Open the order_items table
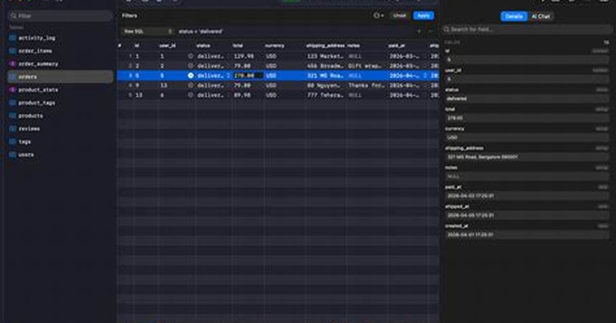Screen dimensions: 616x323 [35, 51]
